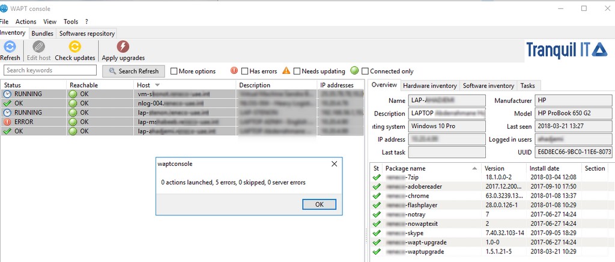Click the Edit host pencil icon
The image size is (615, 262).
point(38,47)
